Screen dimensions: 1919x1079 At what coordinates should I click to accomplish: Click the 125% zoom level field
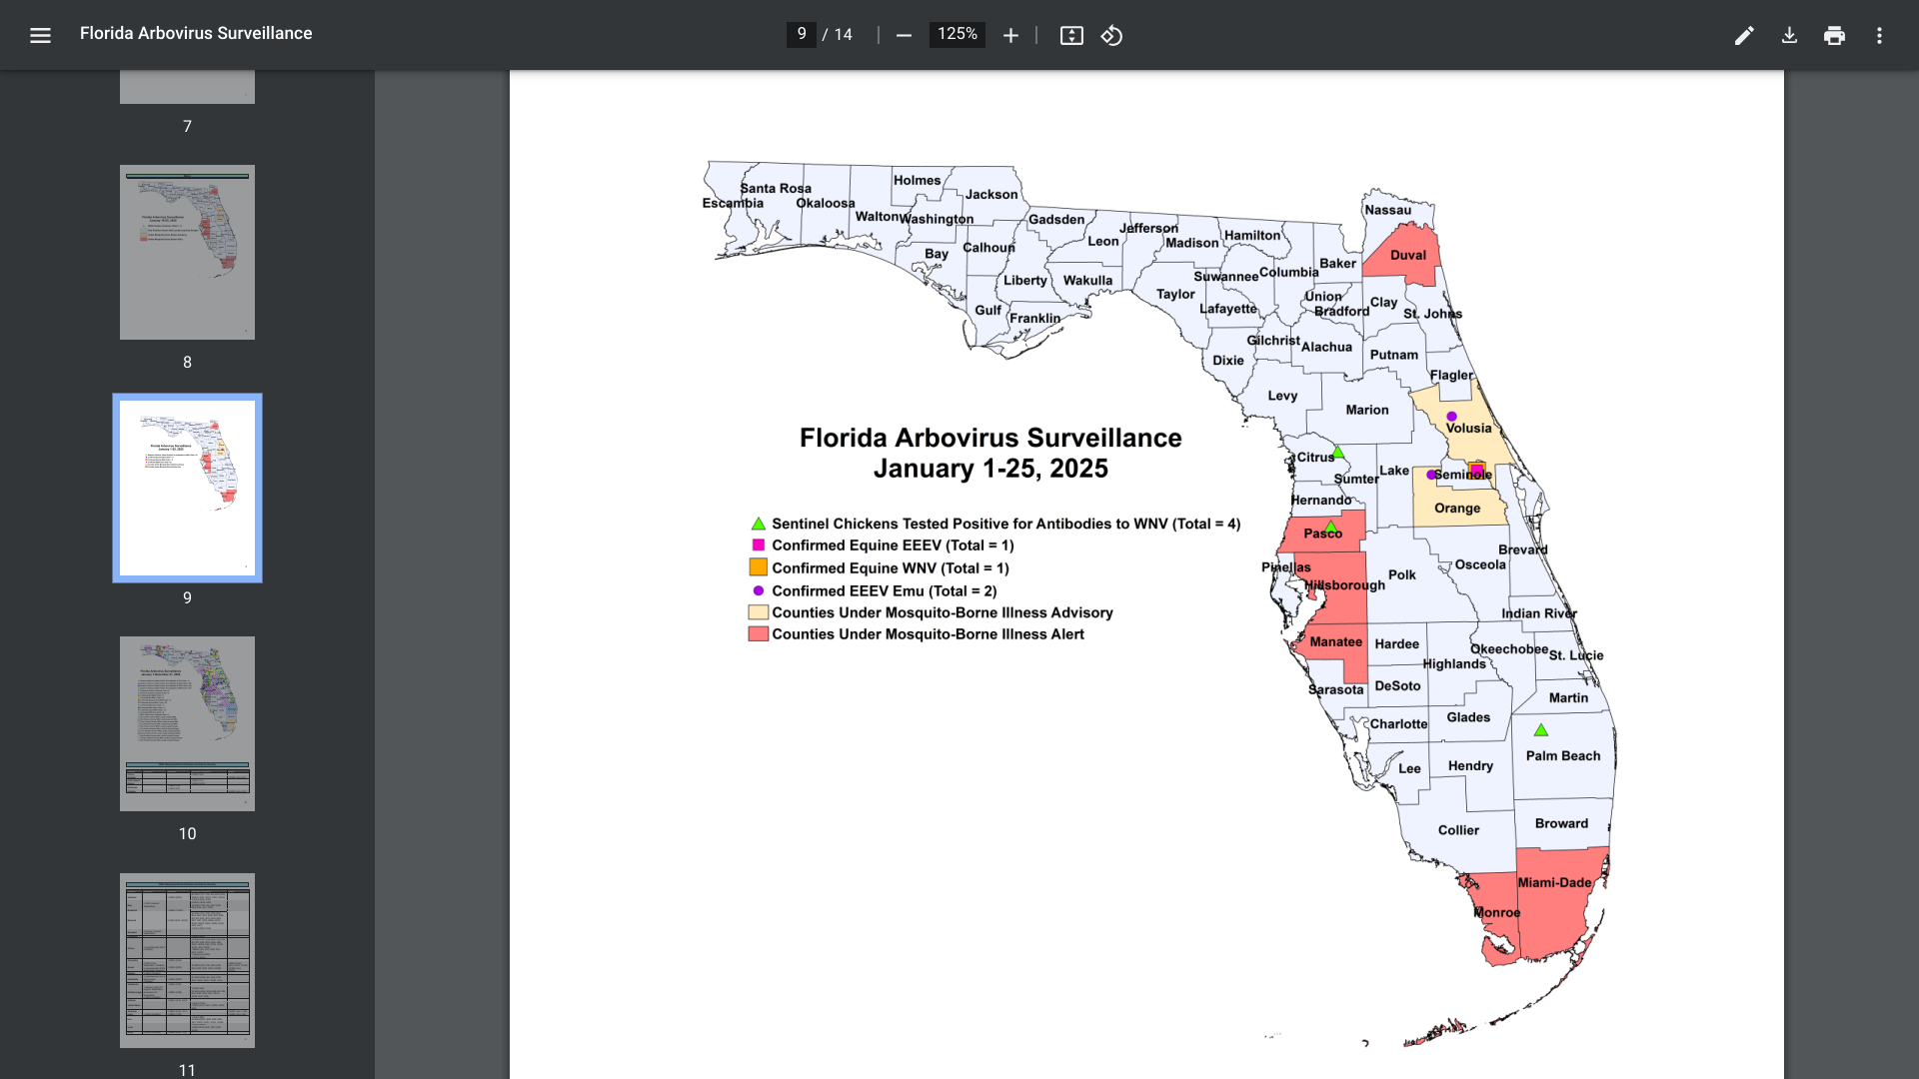957,34
